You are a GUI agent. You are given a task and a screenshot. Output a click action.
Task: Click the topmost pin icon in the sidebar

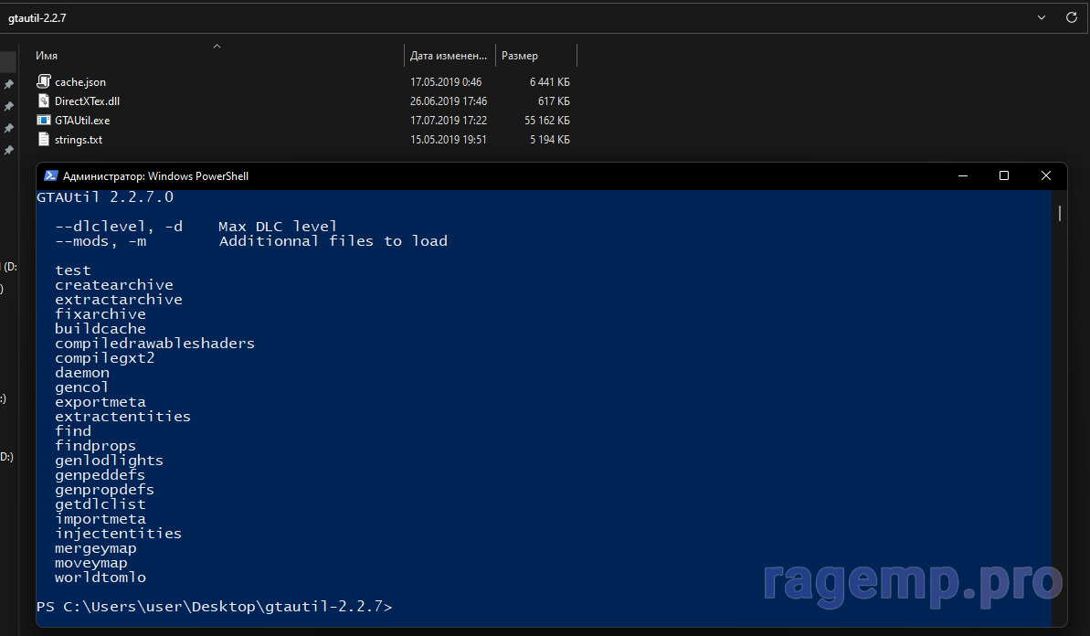[8, 84]
